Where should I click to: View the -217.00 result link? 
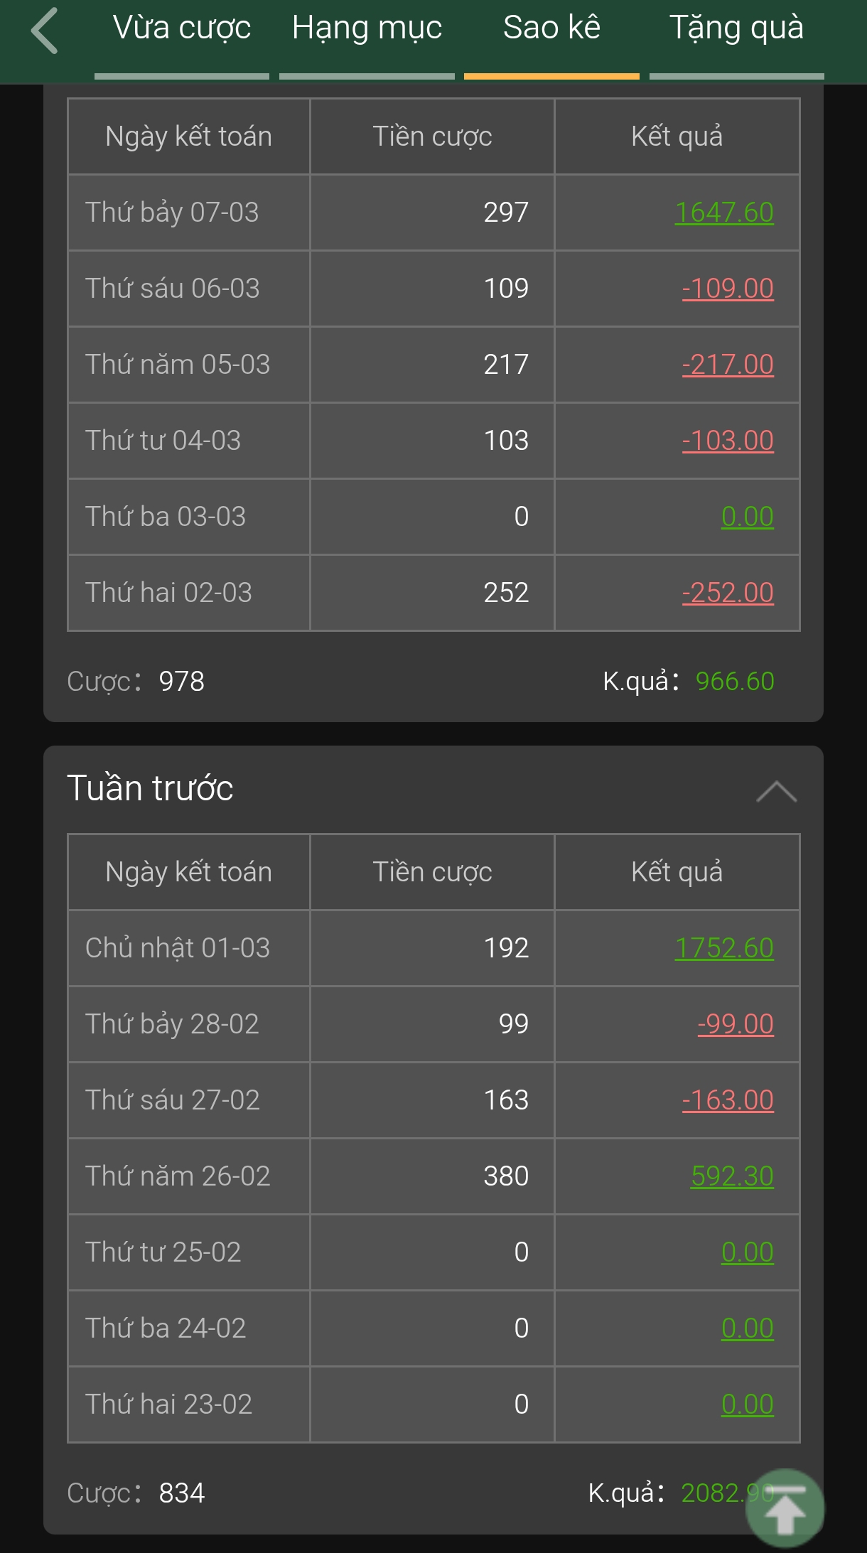click(728, 365)
